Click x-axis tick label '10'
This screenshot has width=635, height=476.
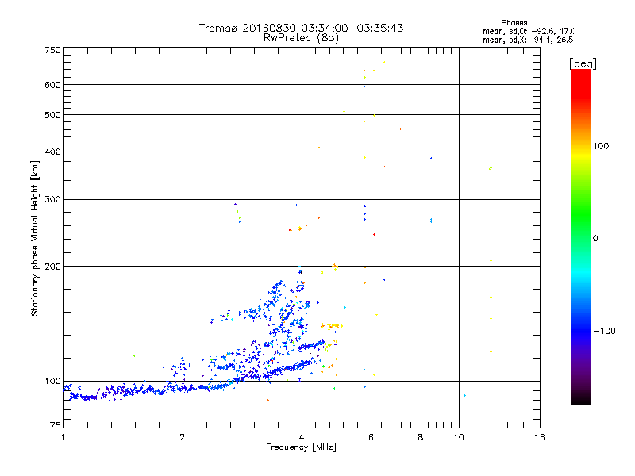(459, 437)
